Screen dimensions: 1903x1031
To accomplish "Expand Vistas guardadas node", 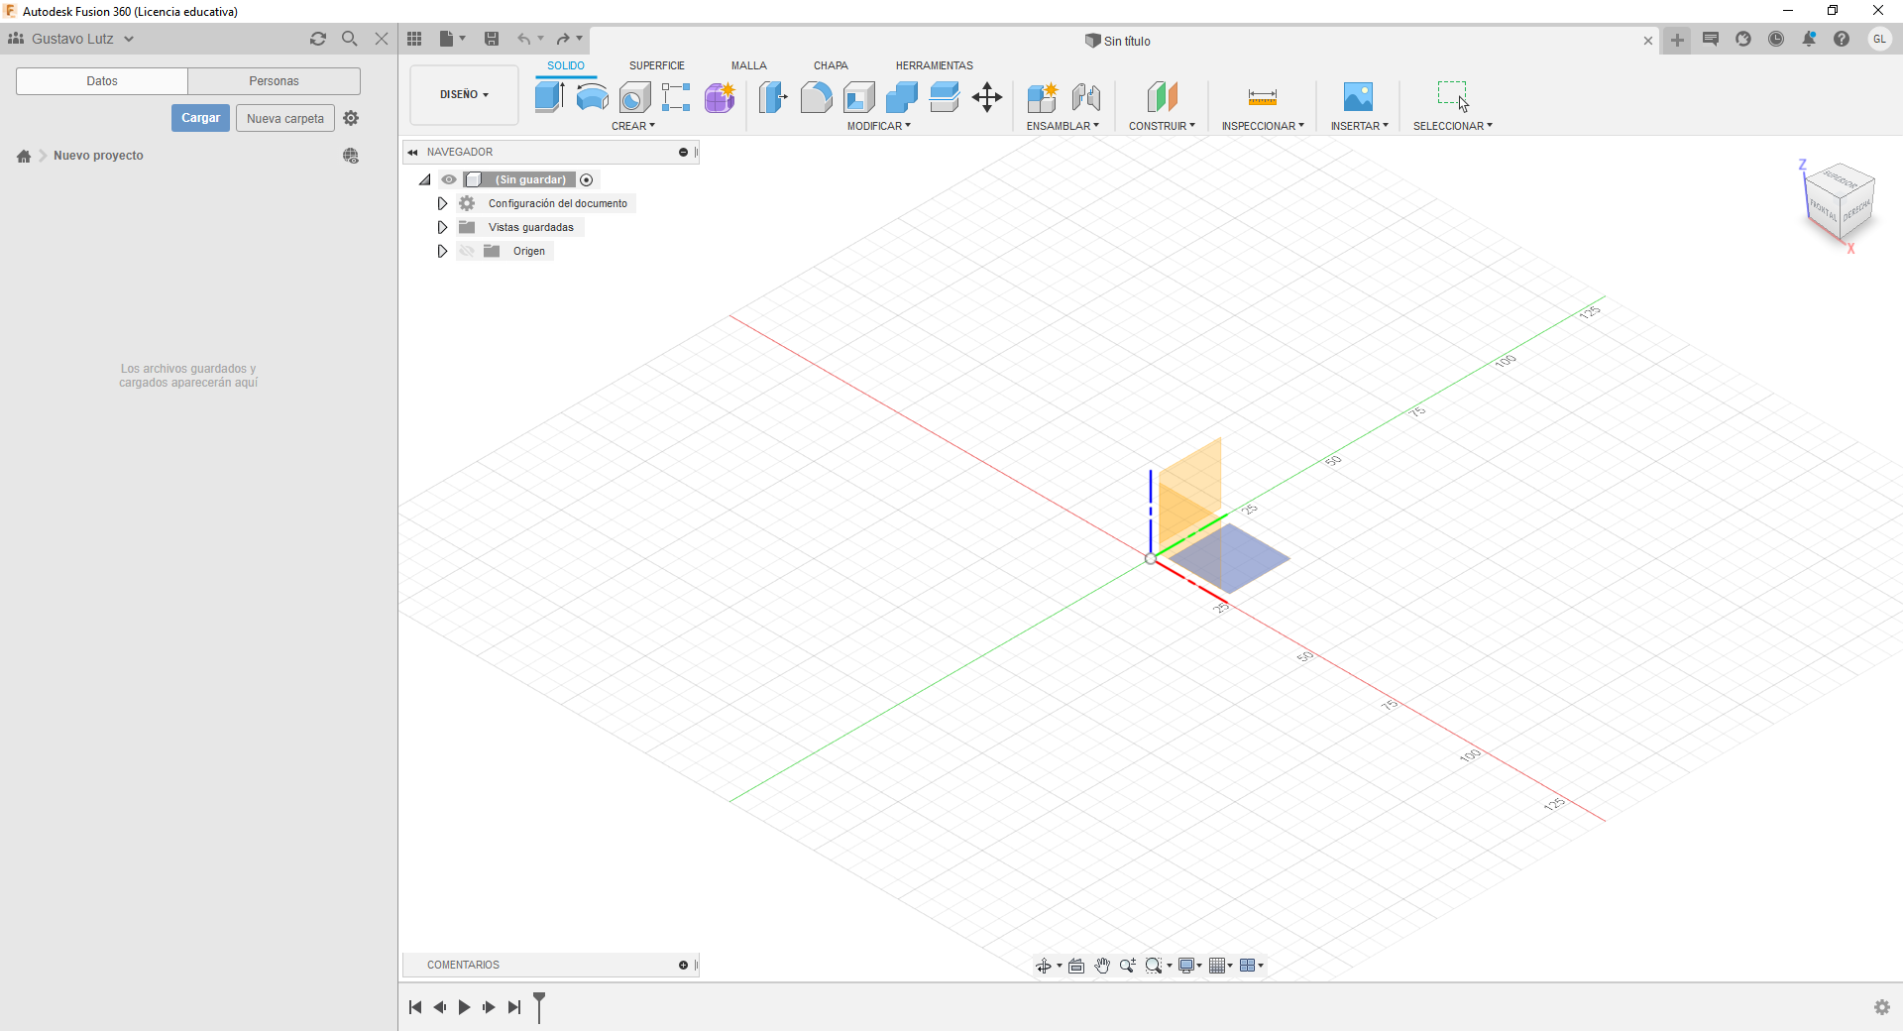I will [x=442, y=227].
